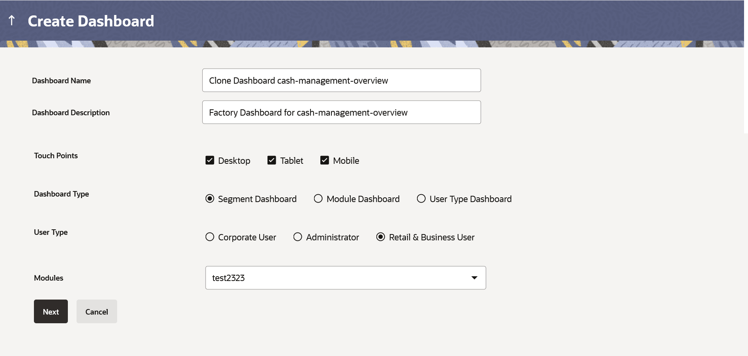This screenshot has width=748, height=356.
Task: Click the Module Dashboard label text
Action: click(x=363, y=199)
